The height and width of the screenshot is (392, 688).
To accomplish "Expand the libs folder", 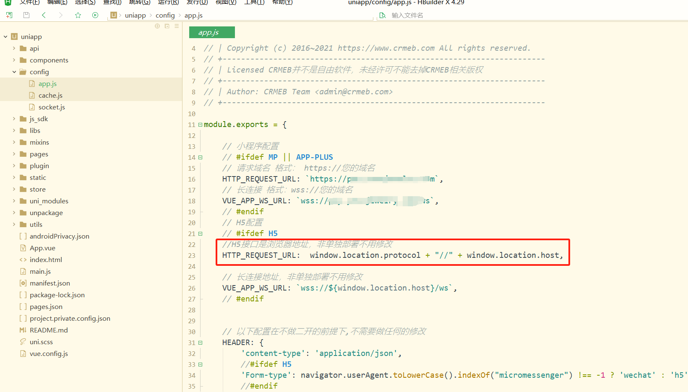I will pyautogui.click(x=14, y=130).
